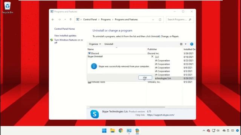Image resolution: width=241 pixels, height=135 pixels.
Task: Click the Control Panel icon in address bar
Action: click(x=78, y=19)
